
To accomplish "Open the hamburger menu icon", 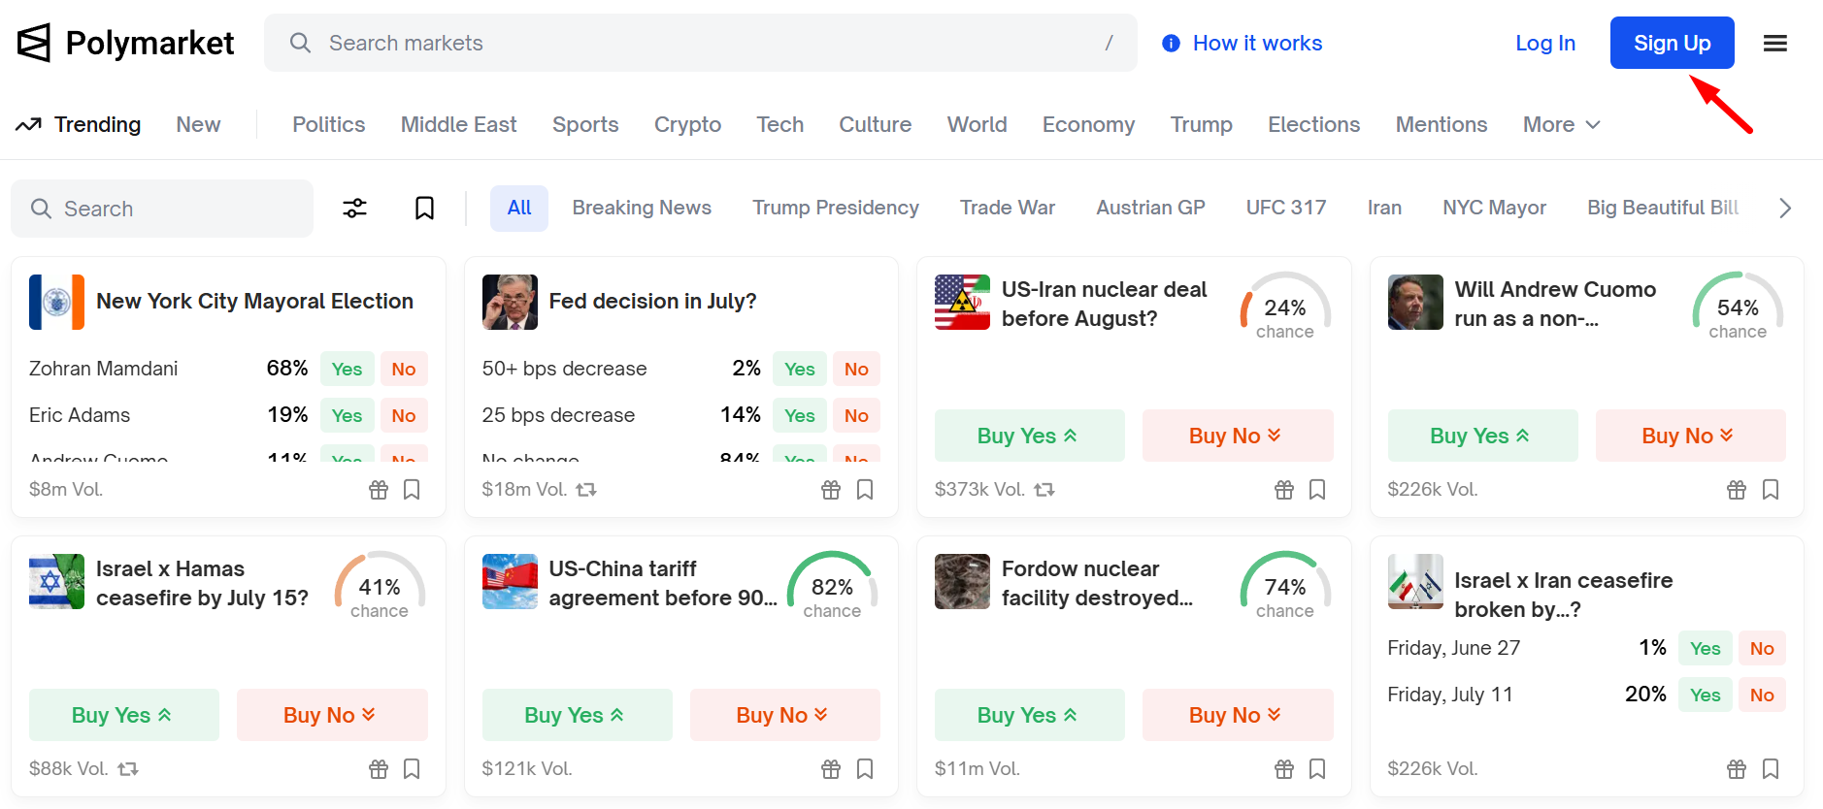I will click(x=1775, y=43).
